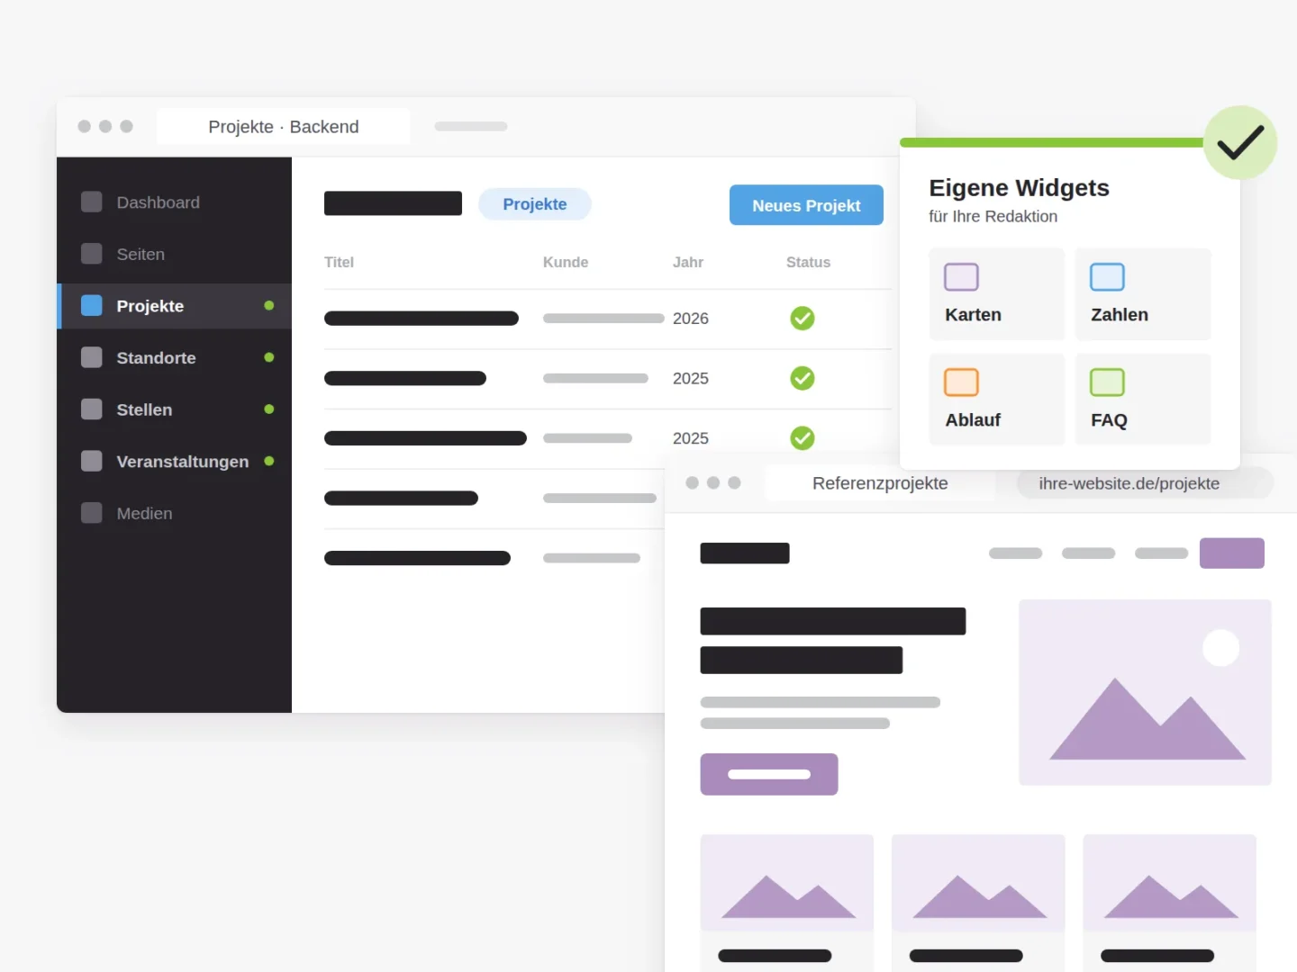Viewport: 1297px width, 972px height.
Task: Click the green dot next to Stellen
Action: pos(269,409)
